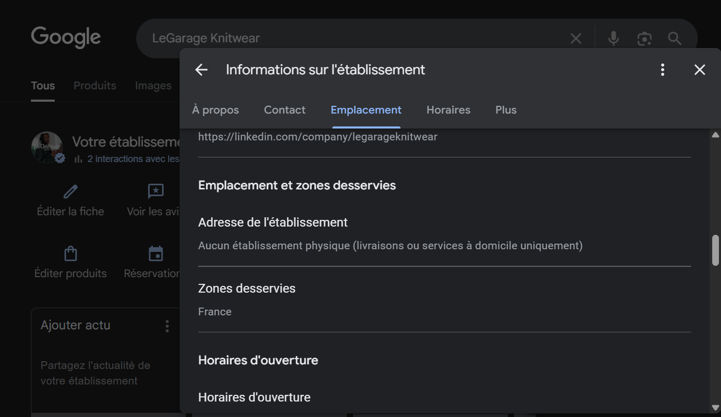This screenshot has width=721, height=417.
Task: Click the business profile picture
Action: pos(47,147)
